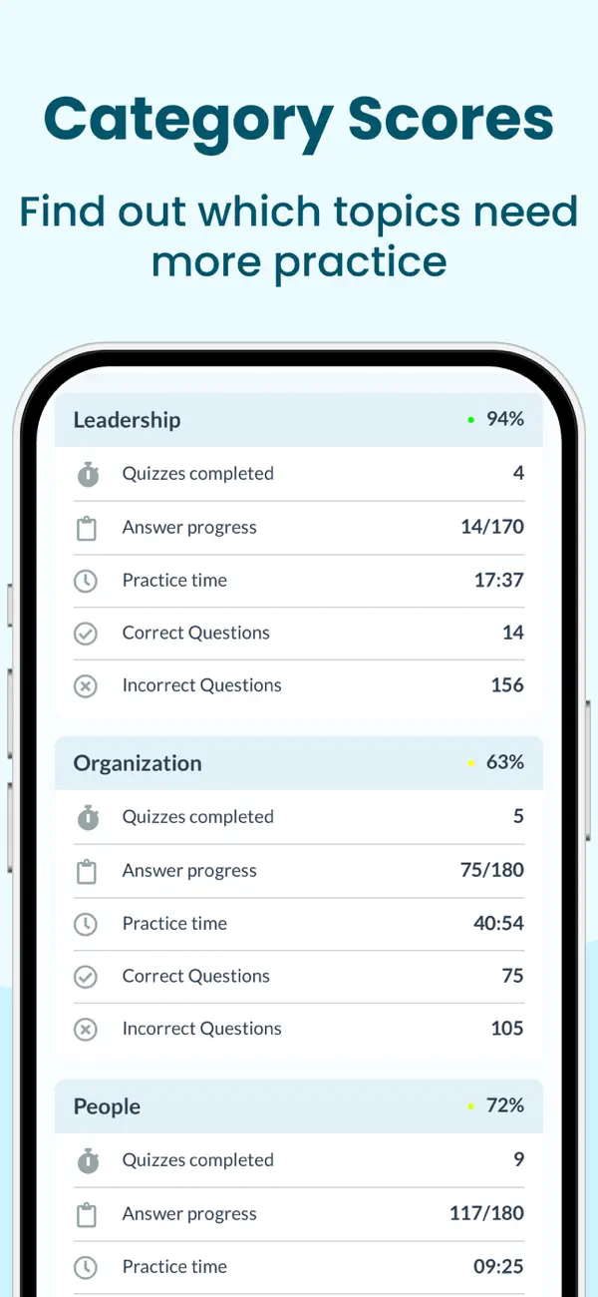
Task: Tap the X icon for Leadership Incorrect Questions
Action: (87, 686)
